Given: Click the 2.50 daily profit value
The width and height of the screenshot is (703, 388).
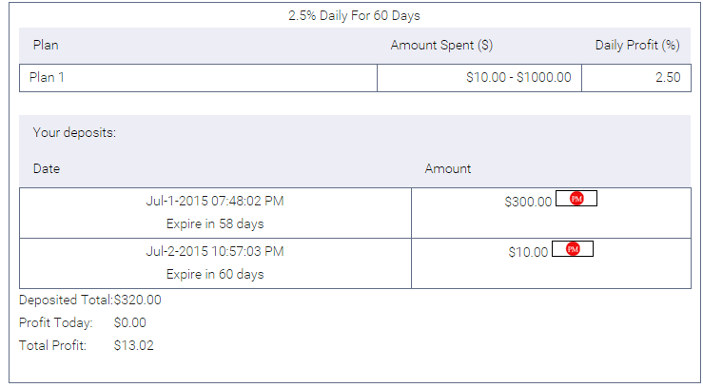Looking at the screenshot, I should point(668,78).
